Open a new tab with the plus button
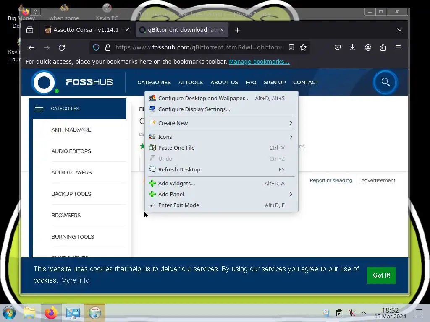Image resolution: width=430 pixels, height=322 pixels. click(x=238, y=30)
